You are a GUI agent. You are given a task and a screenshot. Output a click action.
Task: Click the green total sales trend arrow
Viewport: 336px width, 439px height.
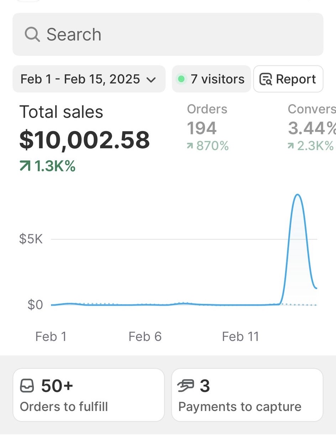(25, 166)
